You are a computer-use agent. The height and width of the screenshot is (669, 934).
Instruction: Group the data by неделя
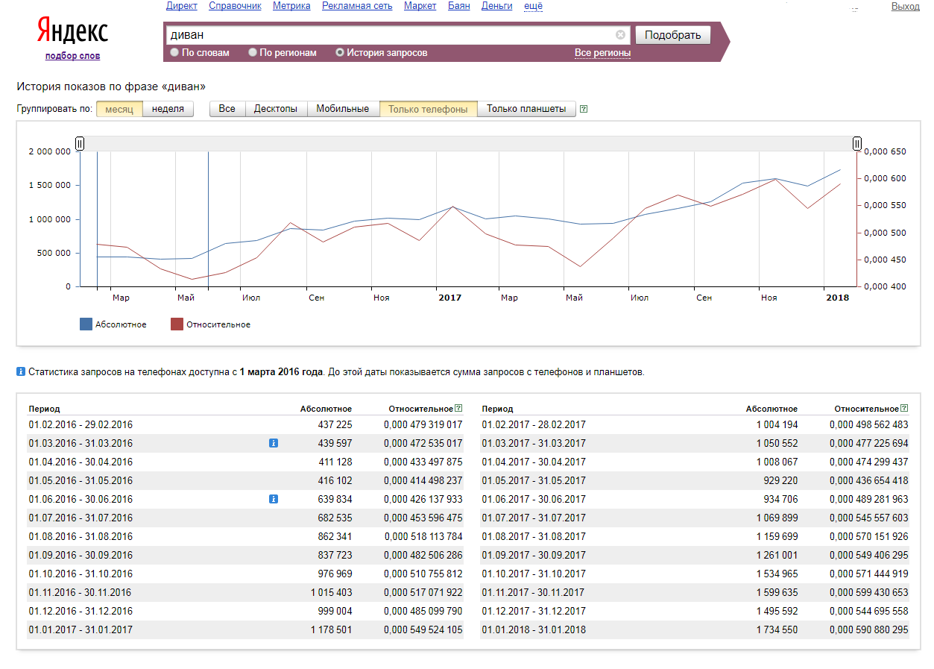(168, 109)
